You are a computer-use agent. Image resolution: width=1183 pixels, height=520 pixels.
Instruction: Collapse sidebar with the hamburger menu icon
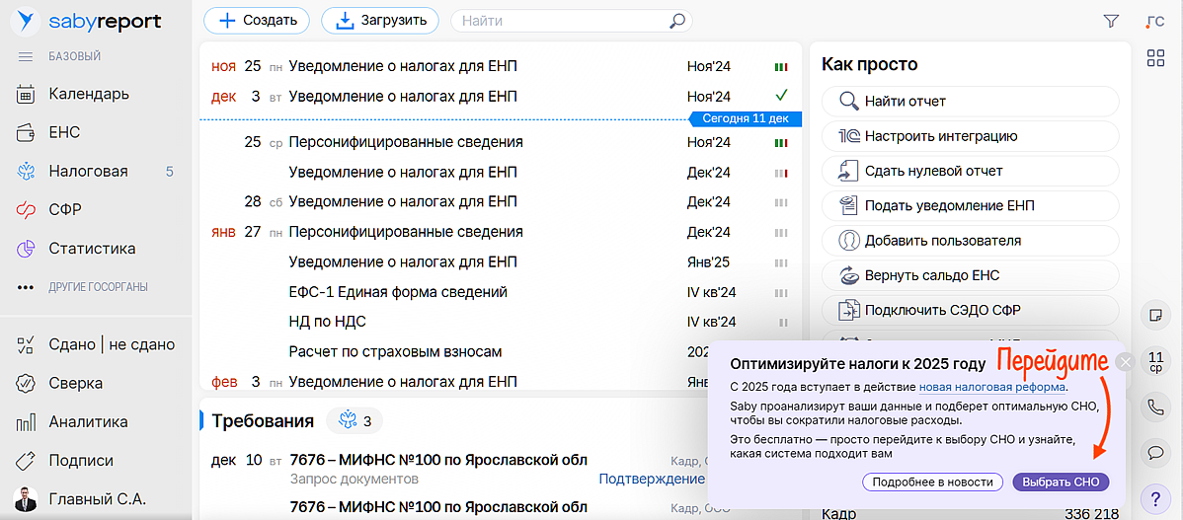26,56
